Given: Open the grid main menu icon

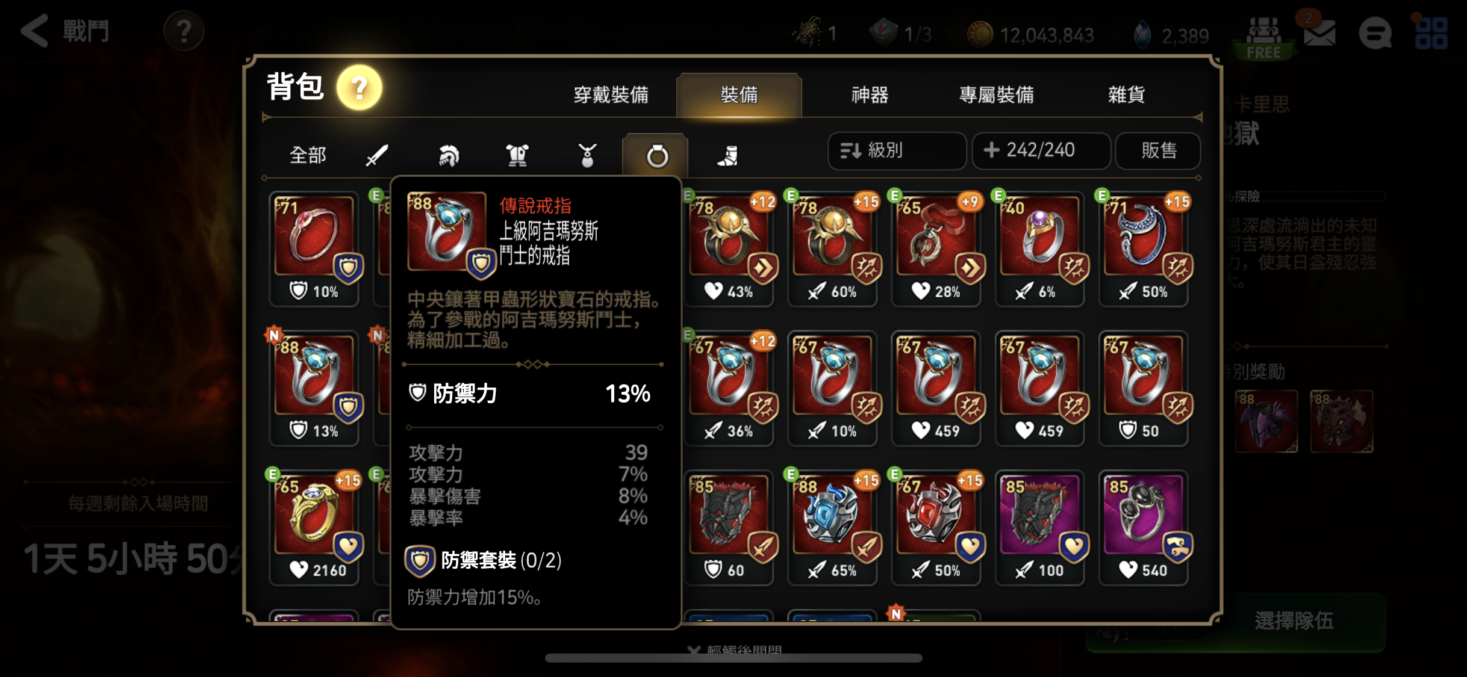Looking at the screenshot, I should tap(1431, 32).
